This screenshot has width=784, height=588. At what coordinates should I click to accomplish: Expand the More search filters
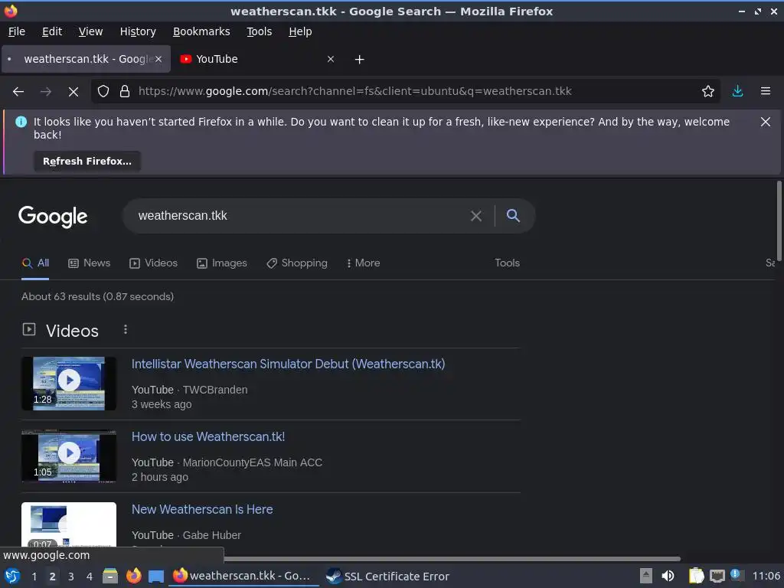point(364,263)
